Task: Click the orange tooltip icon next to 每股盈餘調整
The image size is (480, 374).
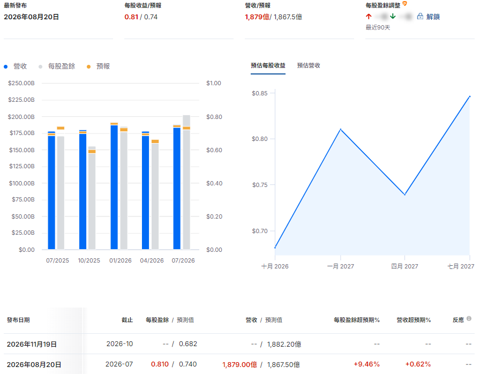Action: [404, 4]
